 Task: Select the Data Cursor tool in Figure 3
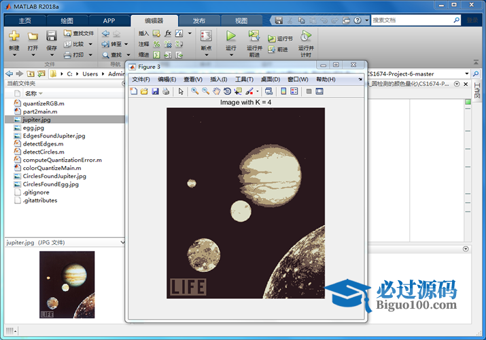point(238,91)
